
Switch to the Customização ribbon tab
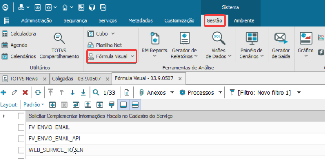(x=180, y=21)
